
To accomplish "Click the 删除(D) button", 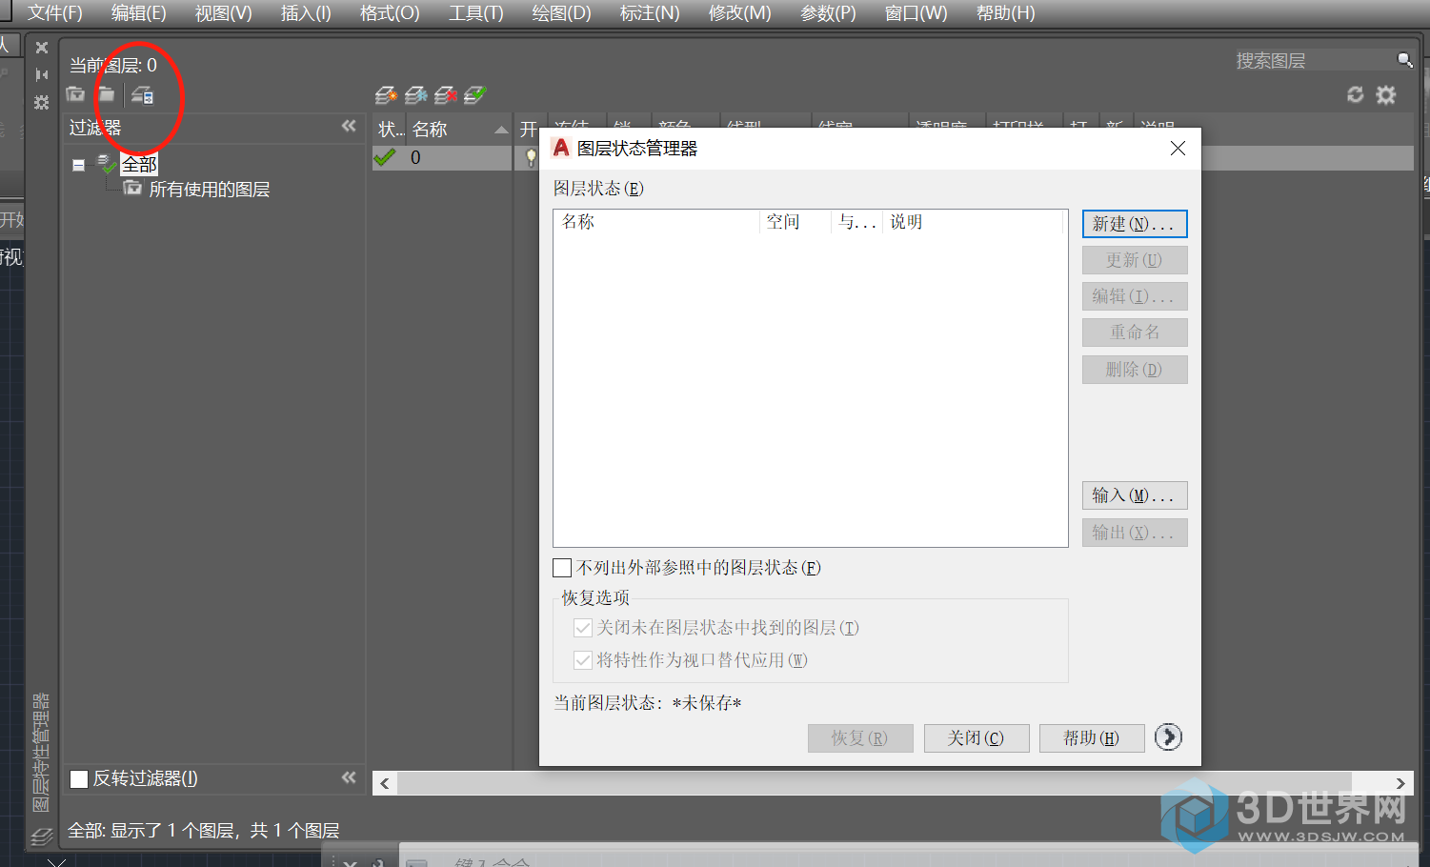I will tap(1135, 370).
